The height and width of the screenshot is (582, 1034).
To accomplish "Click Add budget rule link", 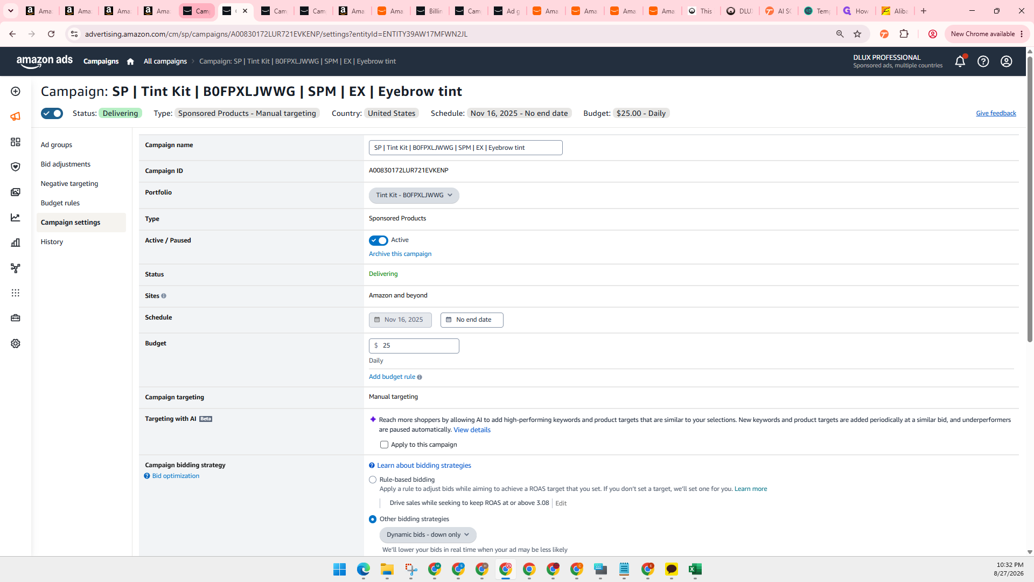I will tap(392, 377).
